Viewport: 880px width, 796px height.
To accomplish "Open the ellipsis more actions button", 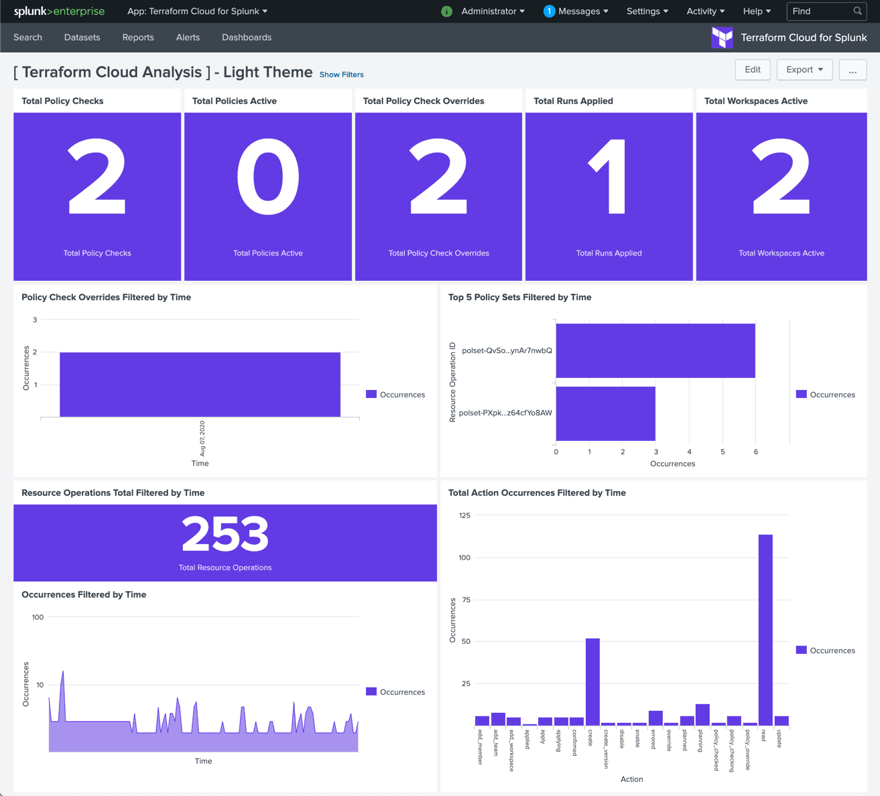I will click(x=853, y=70).
